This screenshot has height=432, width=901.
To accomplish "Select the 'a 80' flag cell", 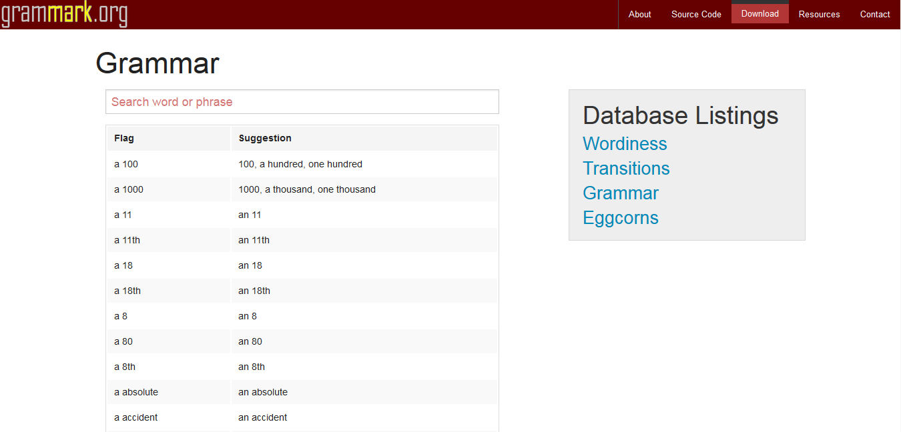I will point(169,341).
